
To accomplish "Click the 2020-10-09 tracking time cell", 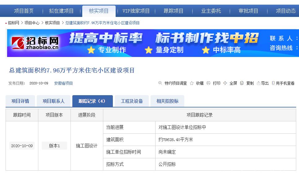I will point(22,146).
